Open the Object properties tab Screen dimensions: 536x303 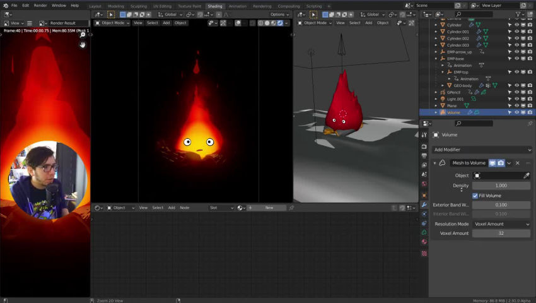coord(424,196)
